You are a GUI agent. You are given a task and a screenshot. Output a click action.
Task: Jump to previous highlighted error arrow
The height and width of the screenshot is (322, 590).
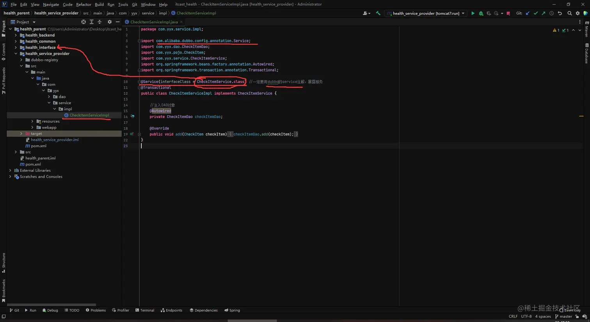pos(573,30)
